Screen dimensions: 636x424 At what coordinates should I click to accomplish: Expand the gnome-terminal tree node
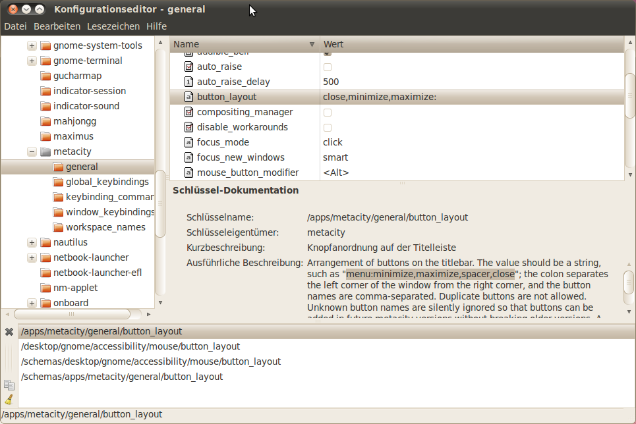coord(32,61)
